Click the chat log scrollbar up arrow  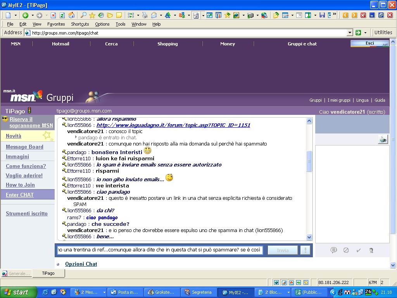[309, 121]
